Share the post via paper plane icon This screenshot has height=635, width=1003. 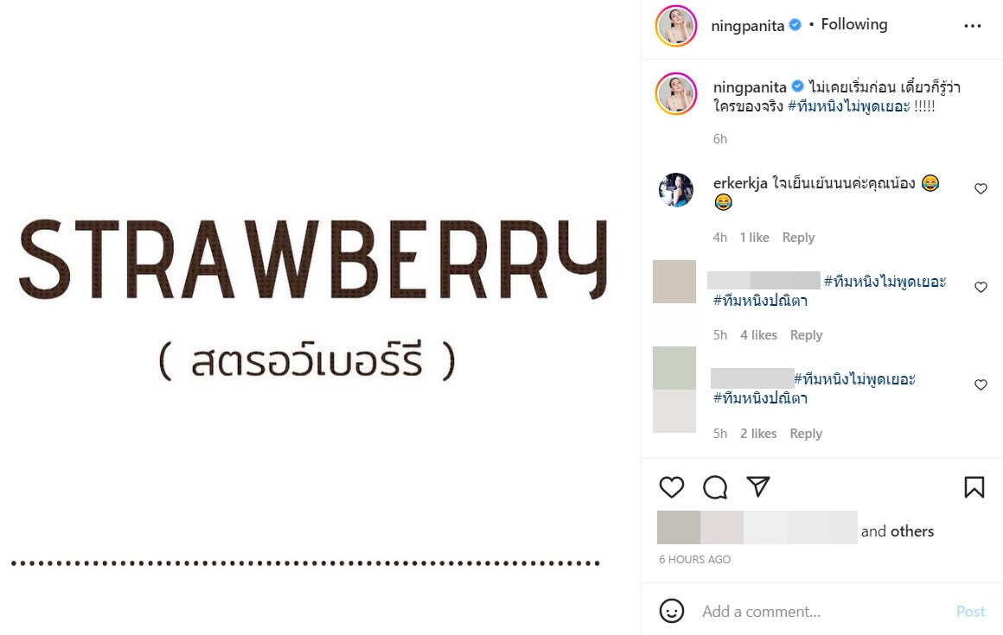tap(758, 486)
